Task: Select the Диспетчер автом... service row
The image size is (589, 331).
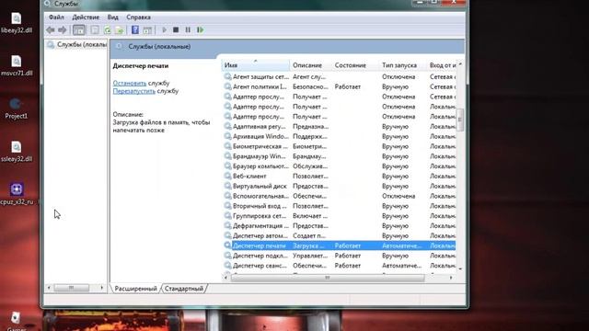Action: (339, 236)
